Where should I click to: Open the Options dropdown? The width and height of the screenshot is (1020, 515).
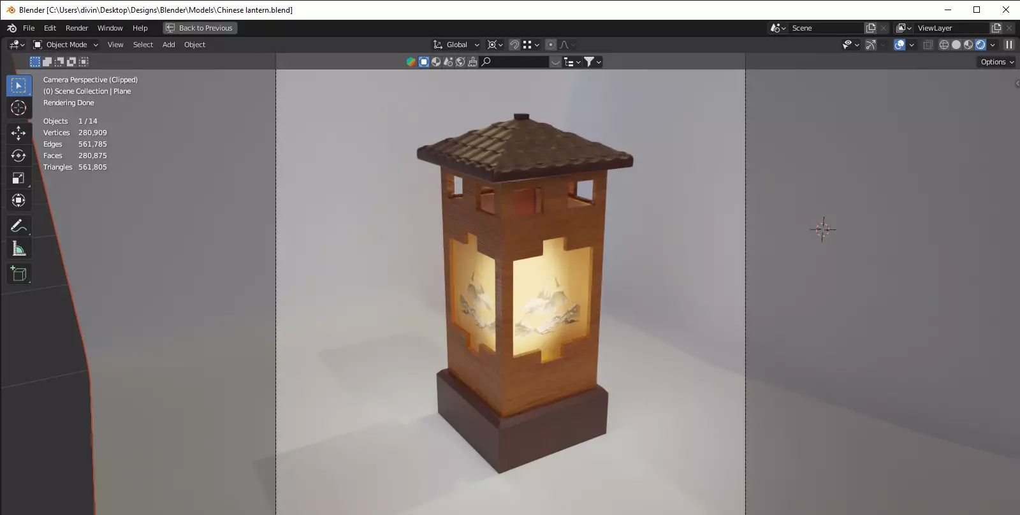pos(997,62)
